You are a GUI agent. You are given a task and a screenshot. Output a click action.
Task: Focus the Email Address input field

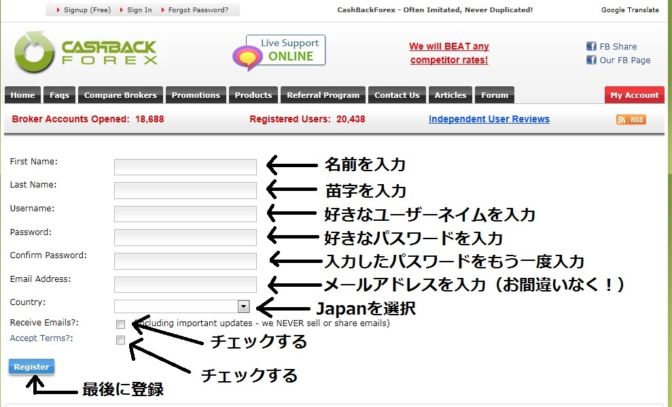(185, 285)
